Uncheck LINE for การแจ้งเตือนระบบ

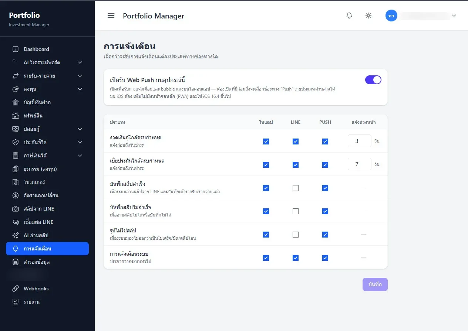coord(296,258)
